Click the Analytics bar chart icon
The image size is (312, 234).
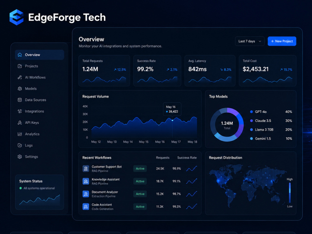(x=20, y=134)
